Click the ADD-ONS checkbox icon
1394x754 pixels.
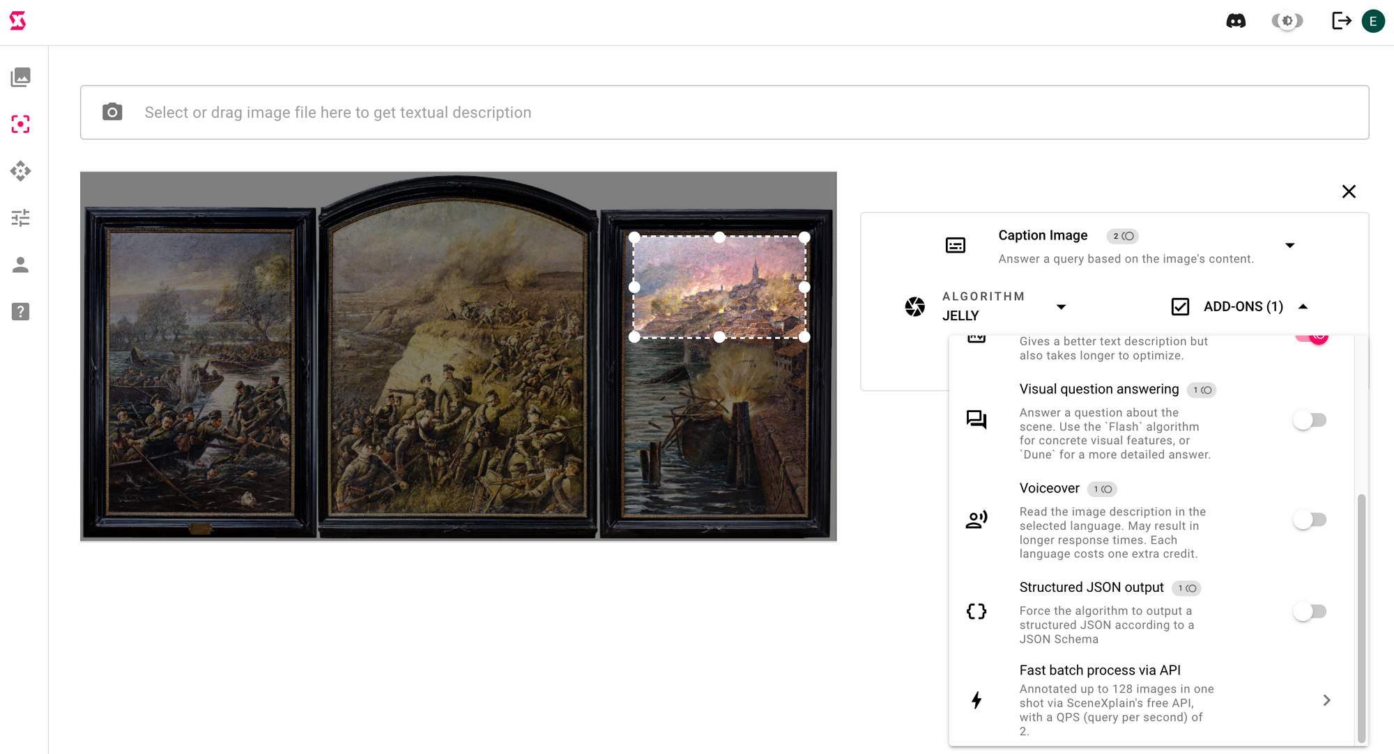click(x=1180, y=306)
